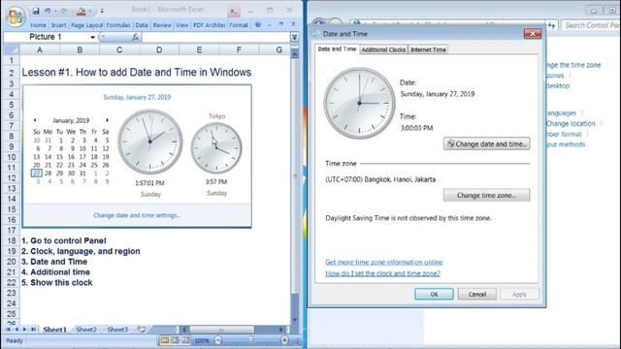Click OK in Date and Time dialog
This screenshot has width=621, height=349.
coord(434,294)
